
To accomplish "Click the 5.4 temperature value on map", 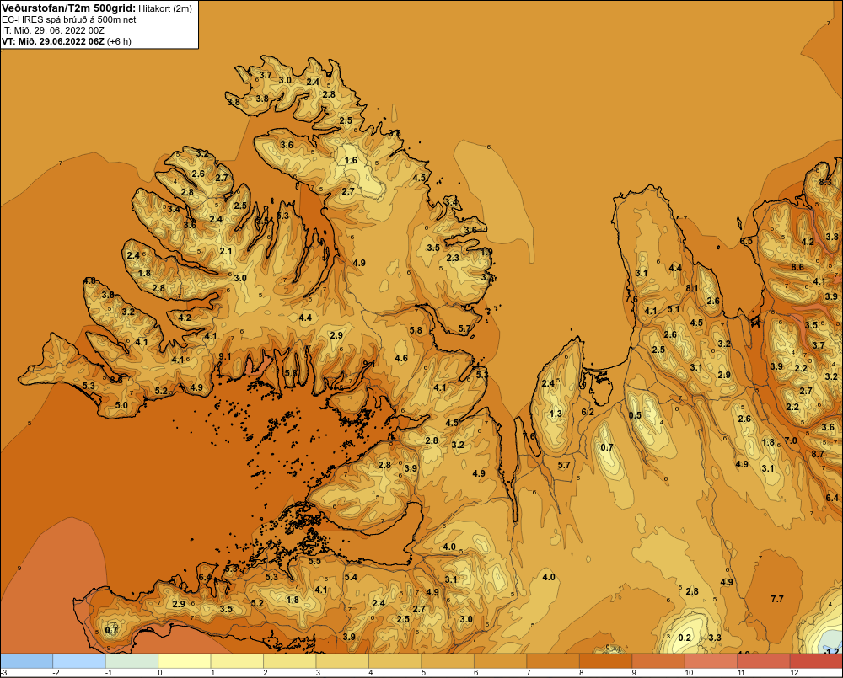I will [351, 577].
